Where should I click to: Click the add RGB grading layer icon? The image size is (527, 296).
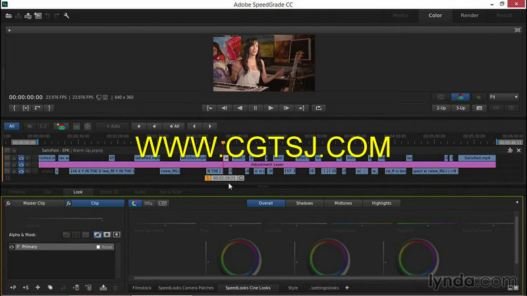(61, 126)
